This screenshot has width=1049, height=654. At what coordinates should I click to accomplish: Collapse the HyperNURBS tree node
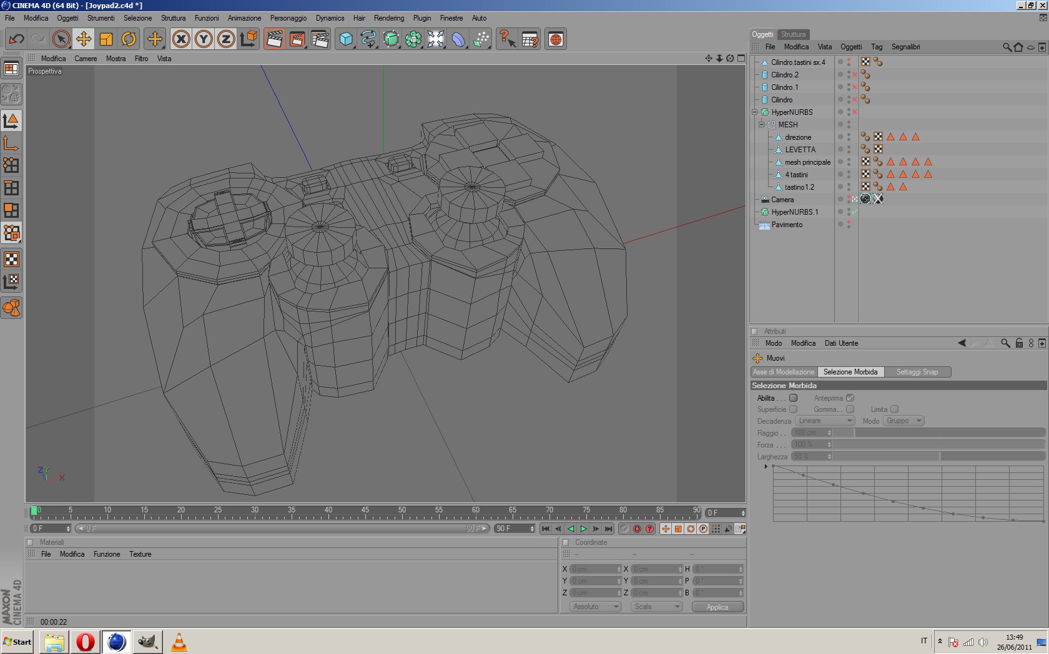[x=754, y=112]
